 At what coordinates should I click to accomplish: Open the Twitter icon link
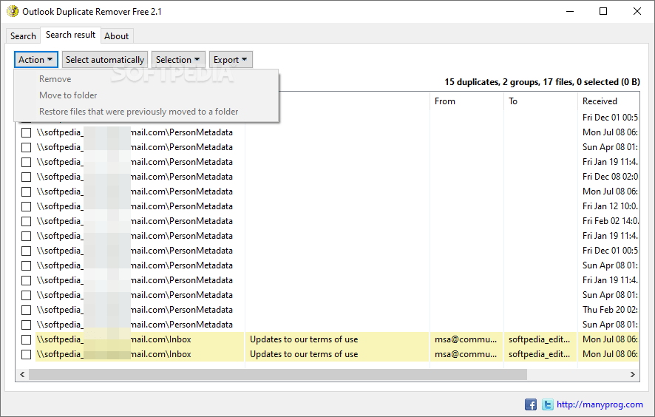(x=547, y=404)
